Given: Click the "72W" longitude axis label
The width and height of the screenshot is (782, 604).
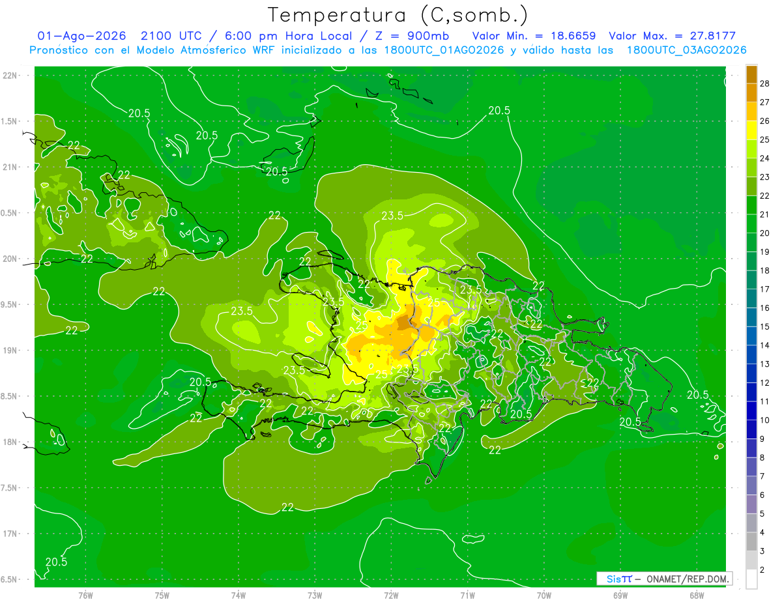Looking at the screenshot, I should click(x=391, y=596).
